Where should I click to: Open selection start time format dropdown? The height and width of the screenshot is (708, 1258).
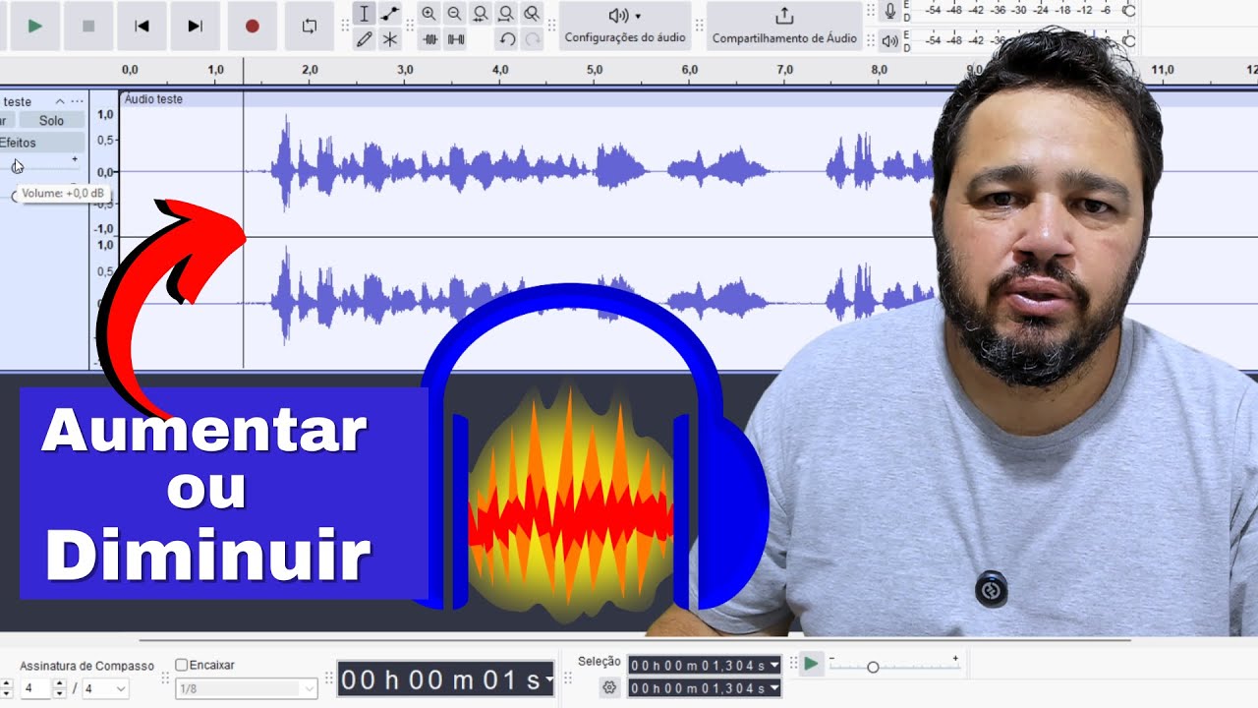click(774, 666)
